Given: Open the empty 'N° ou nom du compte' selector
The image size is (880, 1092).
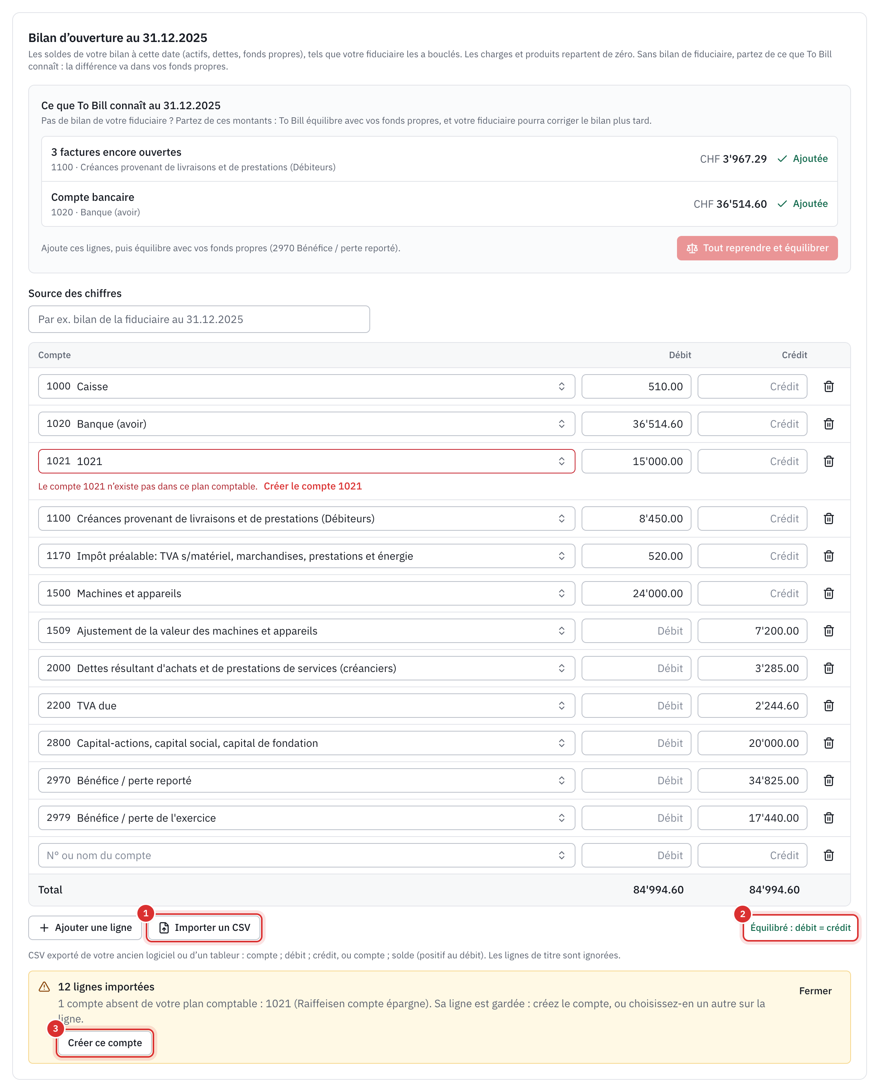Looking at the screenshot, I should (306, 856).
